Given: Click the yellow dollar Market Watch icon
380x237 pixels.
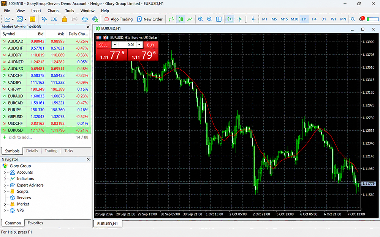Looking at the screenshot, I should coord(32,19).
